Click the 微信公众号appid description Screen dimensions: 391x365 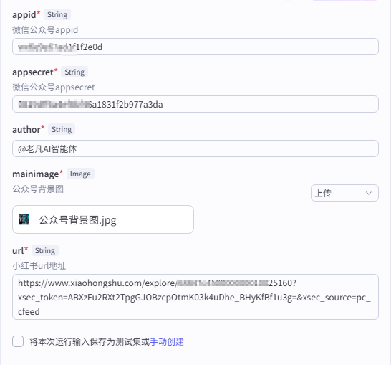(45, 30)
